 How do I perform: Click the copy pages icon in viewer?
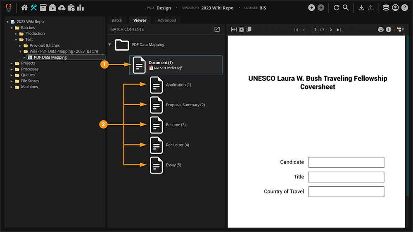point(249,29)
